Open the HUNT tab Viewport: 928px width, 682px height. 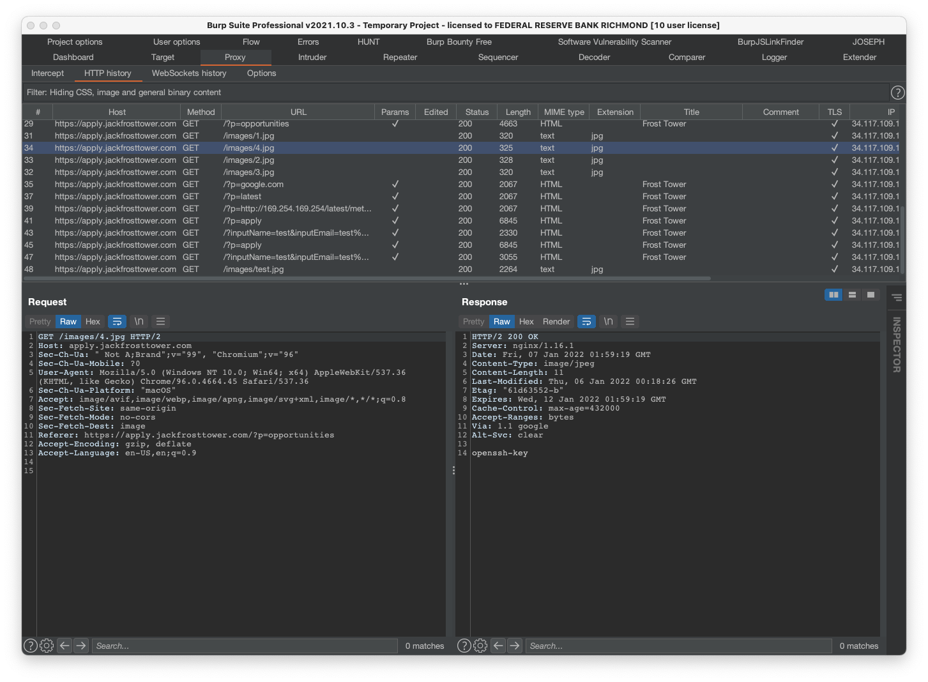click(x=369, y=42)
